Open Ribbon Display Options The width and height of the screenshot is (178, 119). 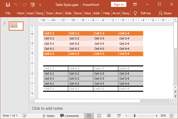(x=135, y=4)
